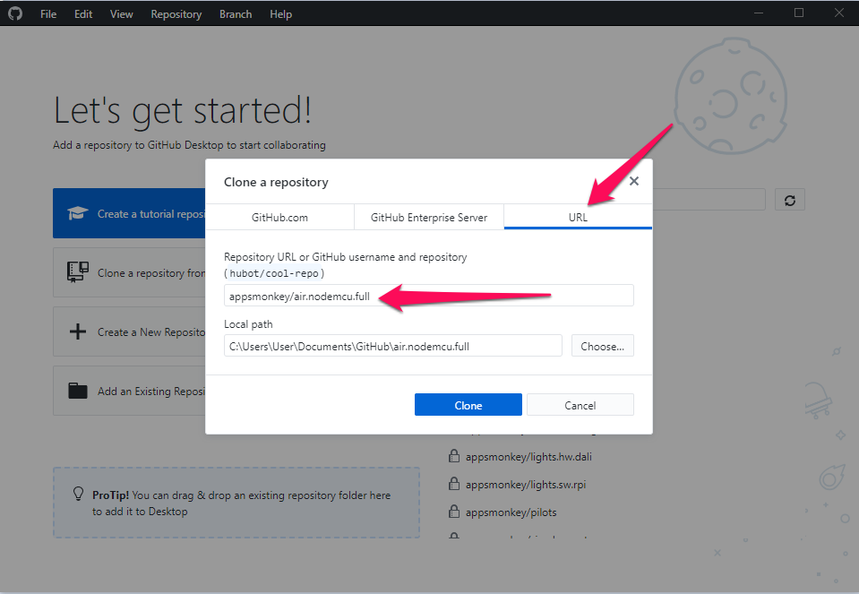Select appsmonkey/lights.sw.rpi repository
Screen dimensions: 859x594
click(x=526, y=485)
